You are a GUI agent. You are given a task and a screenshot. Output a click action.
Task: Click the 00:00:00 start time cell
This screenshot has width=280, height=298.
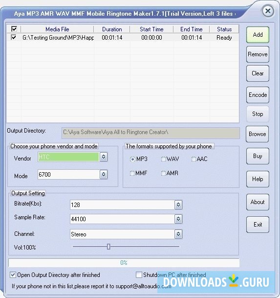coord(151,38)
